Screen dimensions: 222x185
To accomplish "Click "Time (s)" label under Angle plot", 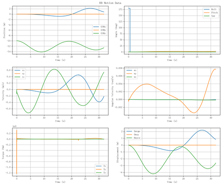I will 172,60.
